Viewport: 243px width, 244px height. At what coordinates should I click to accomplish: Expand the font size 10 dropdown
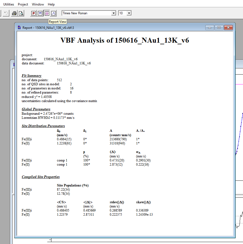coord(129,13)
